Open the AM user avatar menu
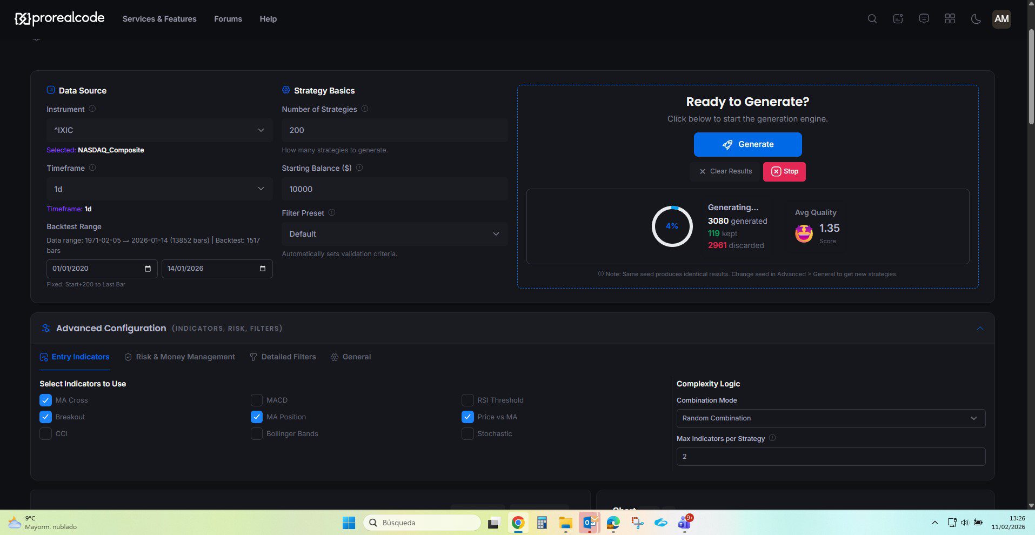Screen dimensions: 1035x535 pos(1001,19)
